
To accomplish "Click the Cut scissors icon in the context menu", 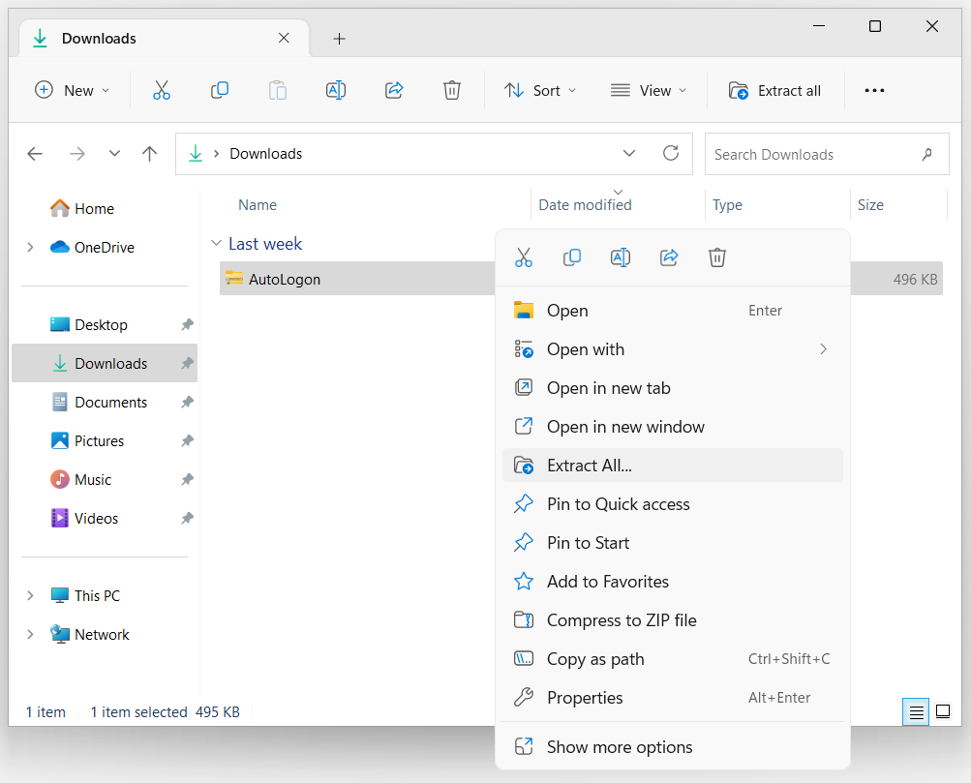I will click(524, 257).
